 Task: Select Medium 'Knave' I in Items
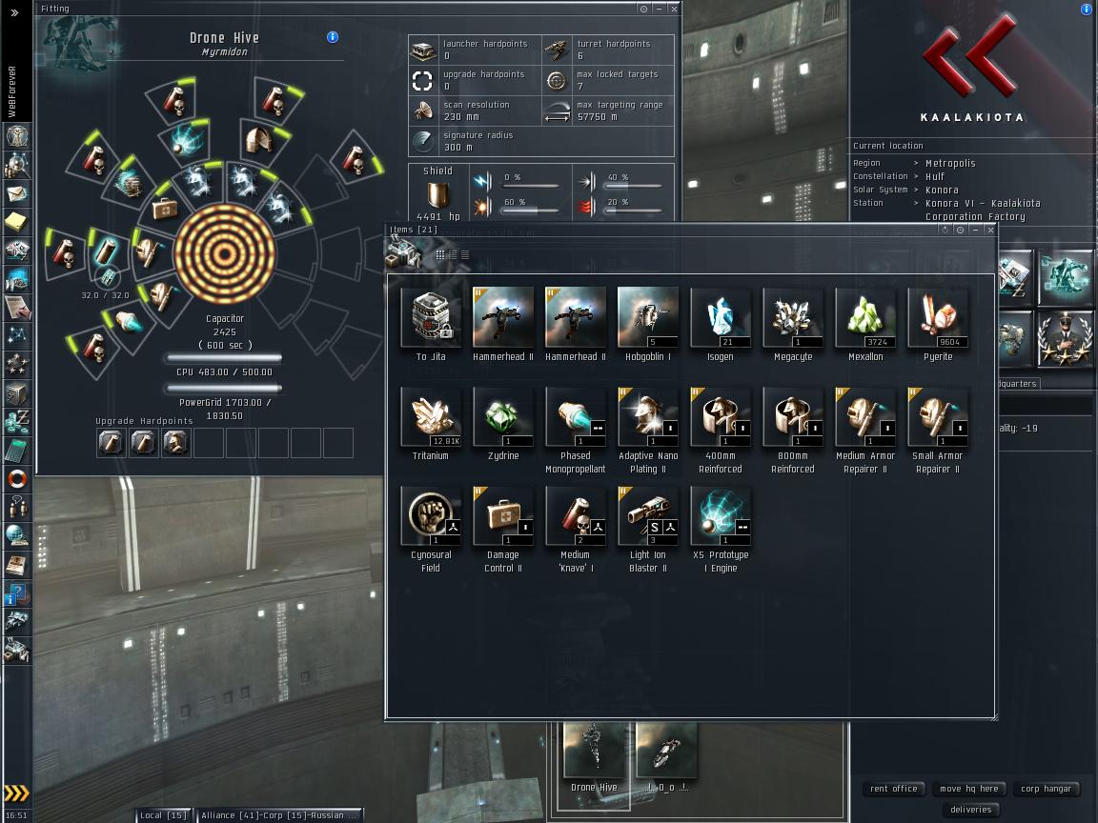pos(576,529)
